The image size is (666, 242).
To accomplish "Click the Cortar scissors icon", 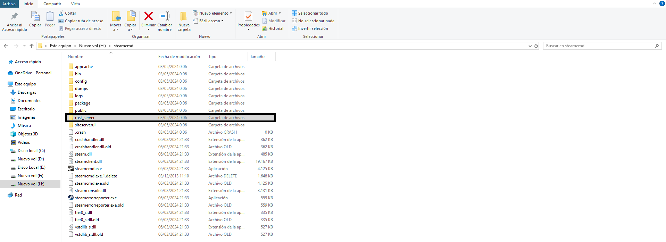I will point(61,13).
